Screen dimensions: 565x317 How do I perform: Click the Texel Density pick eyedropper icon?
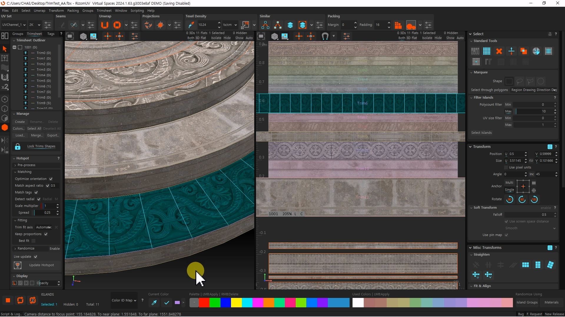click(x=191, y=25)
